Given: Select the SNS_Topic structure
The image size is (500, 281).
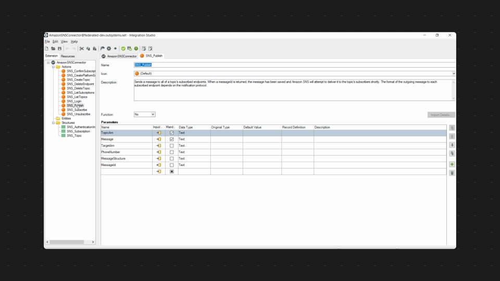Looking at the screenshot, I should tap(74, 136).
